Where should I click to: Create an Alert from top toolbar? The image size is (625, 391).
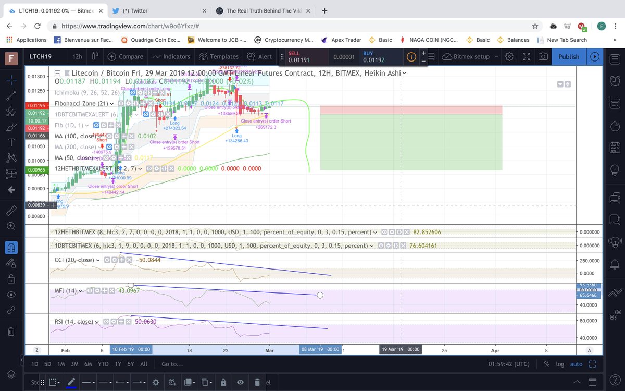259,56
